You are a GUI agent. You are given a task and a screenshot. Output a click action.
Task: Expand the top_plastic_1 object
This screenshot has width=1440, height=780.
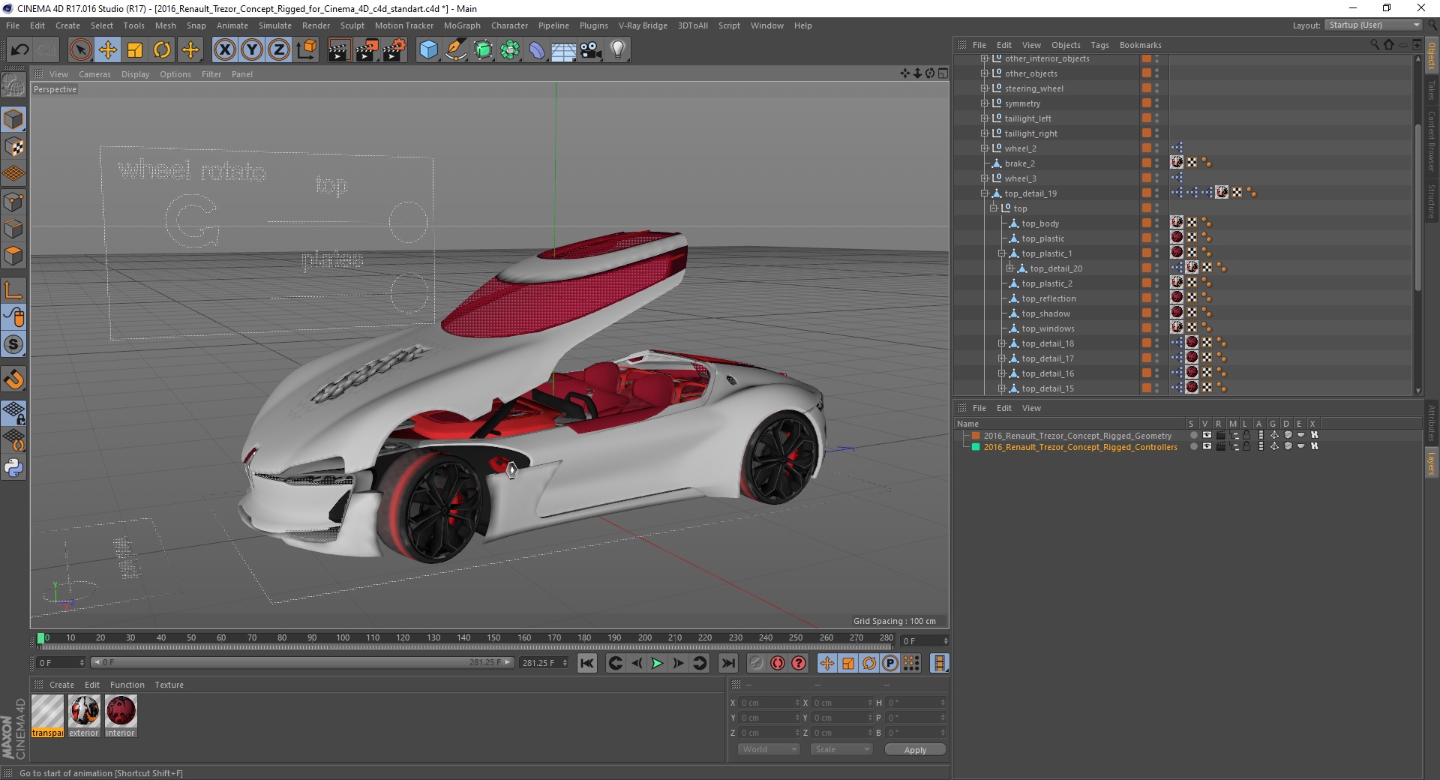(x=1001, y=253)
